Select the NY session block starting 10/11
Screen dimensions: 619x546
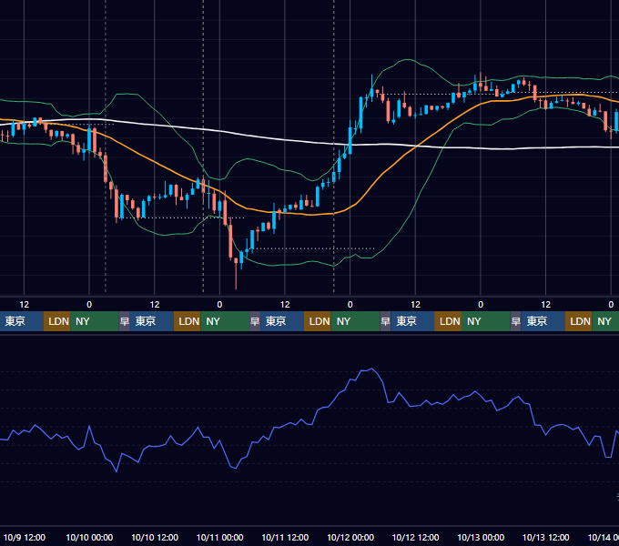point(355,321)
